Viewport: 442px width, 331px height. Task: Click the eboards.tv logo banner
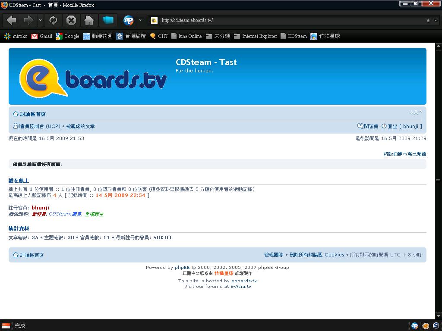click(x=93, y=78)
